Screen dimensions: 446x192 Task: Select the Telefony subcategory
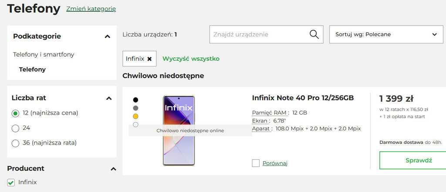[x=32, y=70]
